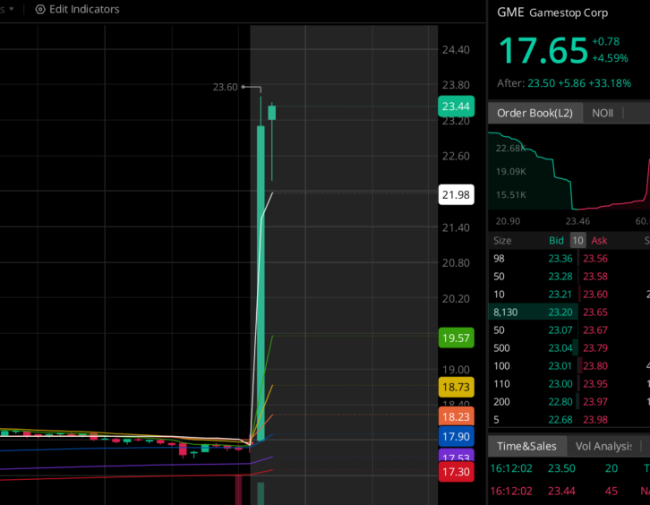This screenshot has height=505, width=650.
Task: Select the ask price 23.97
Action: tap(595, 402)
